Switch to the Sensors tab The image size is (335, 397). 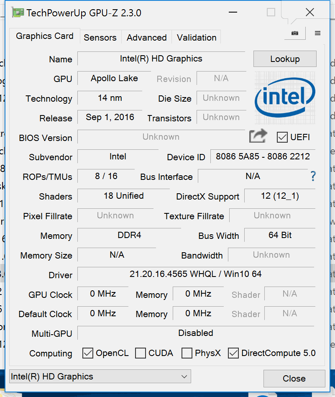100,37
